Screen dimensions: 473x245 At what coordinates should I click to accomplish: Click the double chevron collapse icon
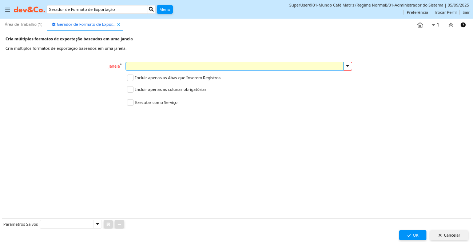450,25
